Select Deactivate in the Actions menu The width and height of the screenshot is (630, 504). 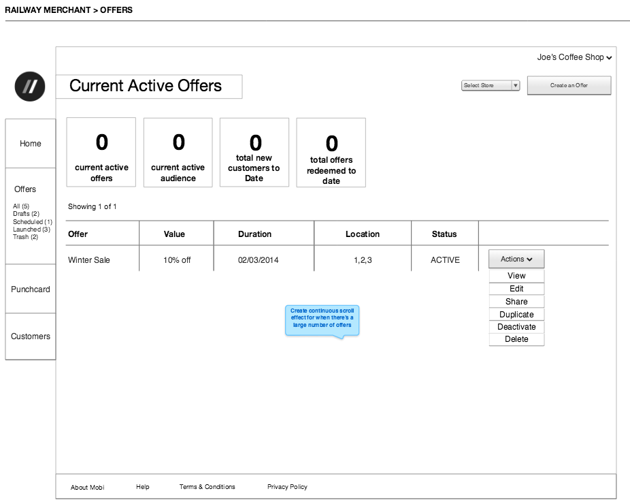pos(516,327)
